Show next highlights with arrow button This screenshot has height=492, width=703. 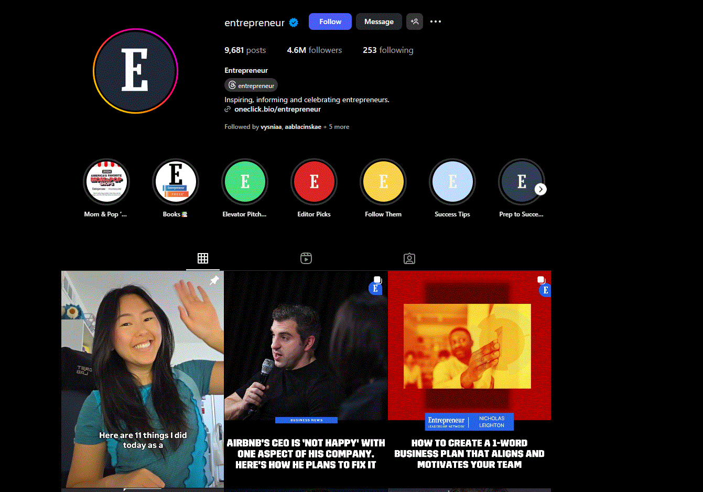541,189
